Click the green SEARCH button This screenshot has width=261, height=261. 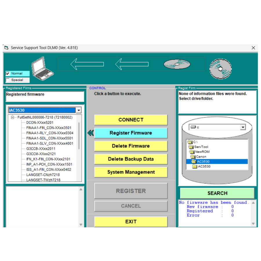pyautogui.click(x=217, y=193)
